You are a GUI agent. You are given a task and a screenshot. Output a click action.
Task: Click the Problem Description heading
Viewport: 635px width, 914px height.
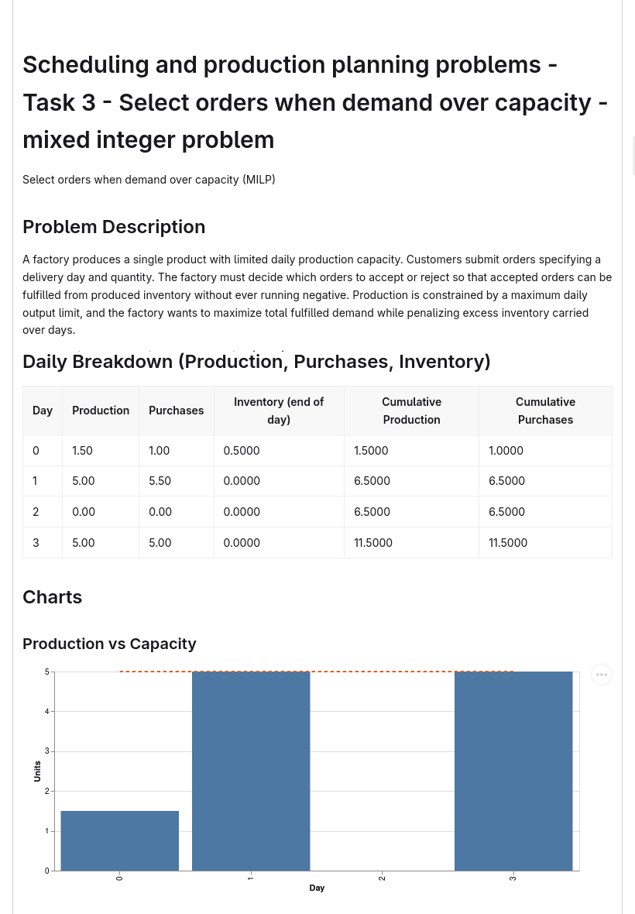114,227
